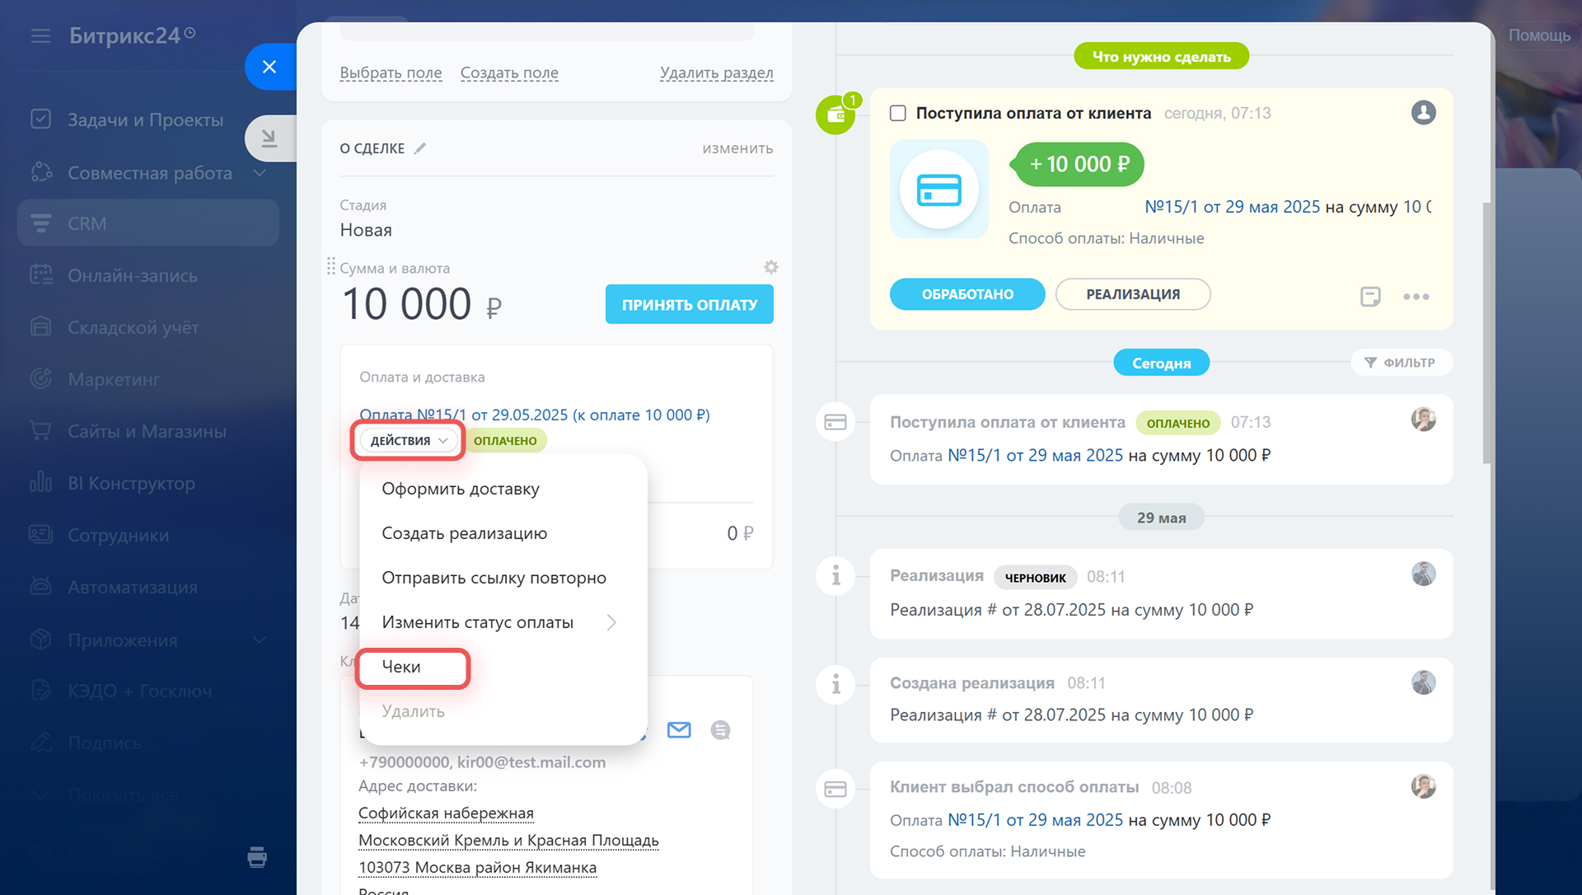Close the deal slider panel
Screen dimensions: 1582x895
point(269,67)
